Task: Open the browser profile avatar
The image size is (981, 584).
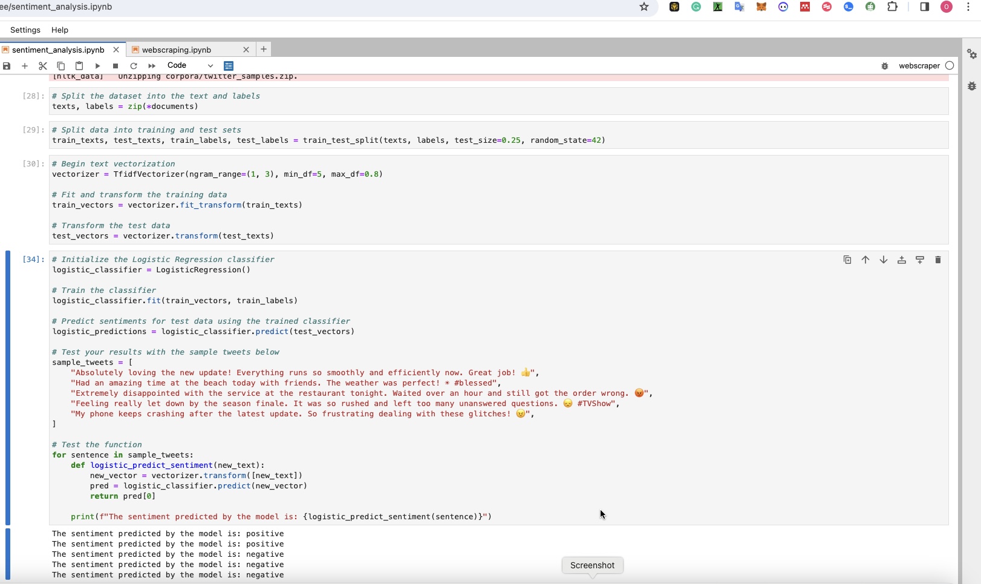Action: click(947, 7)
